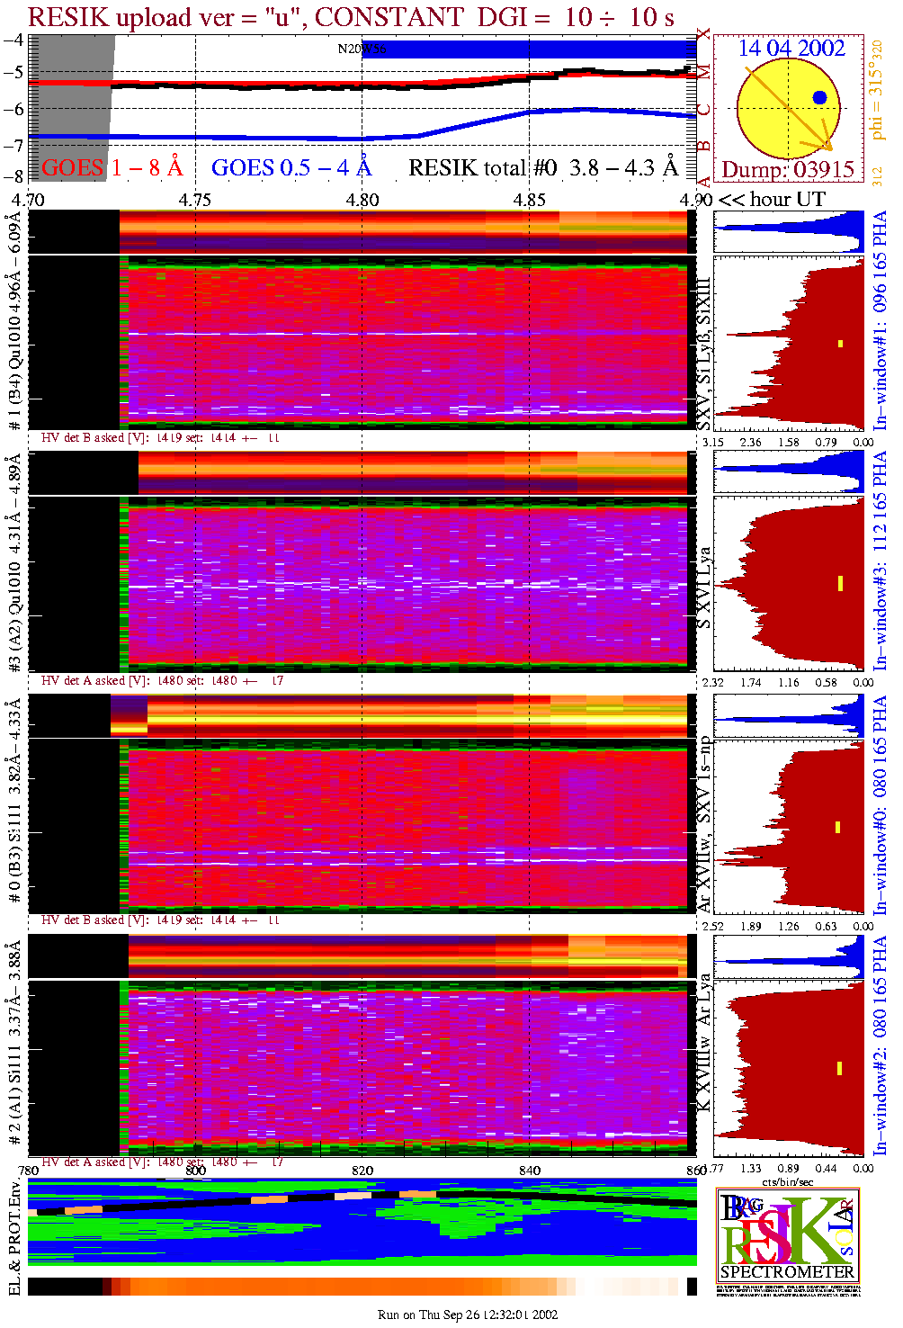The width and height of the screenshot is (903, 1328).
Task: Click the N20W55 region label
Action: 362,49
